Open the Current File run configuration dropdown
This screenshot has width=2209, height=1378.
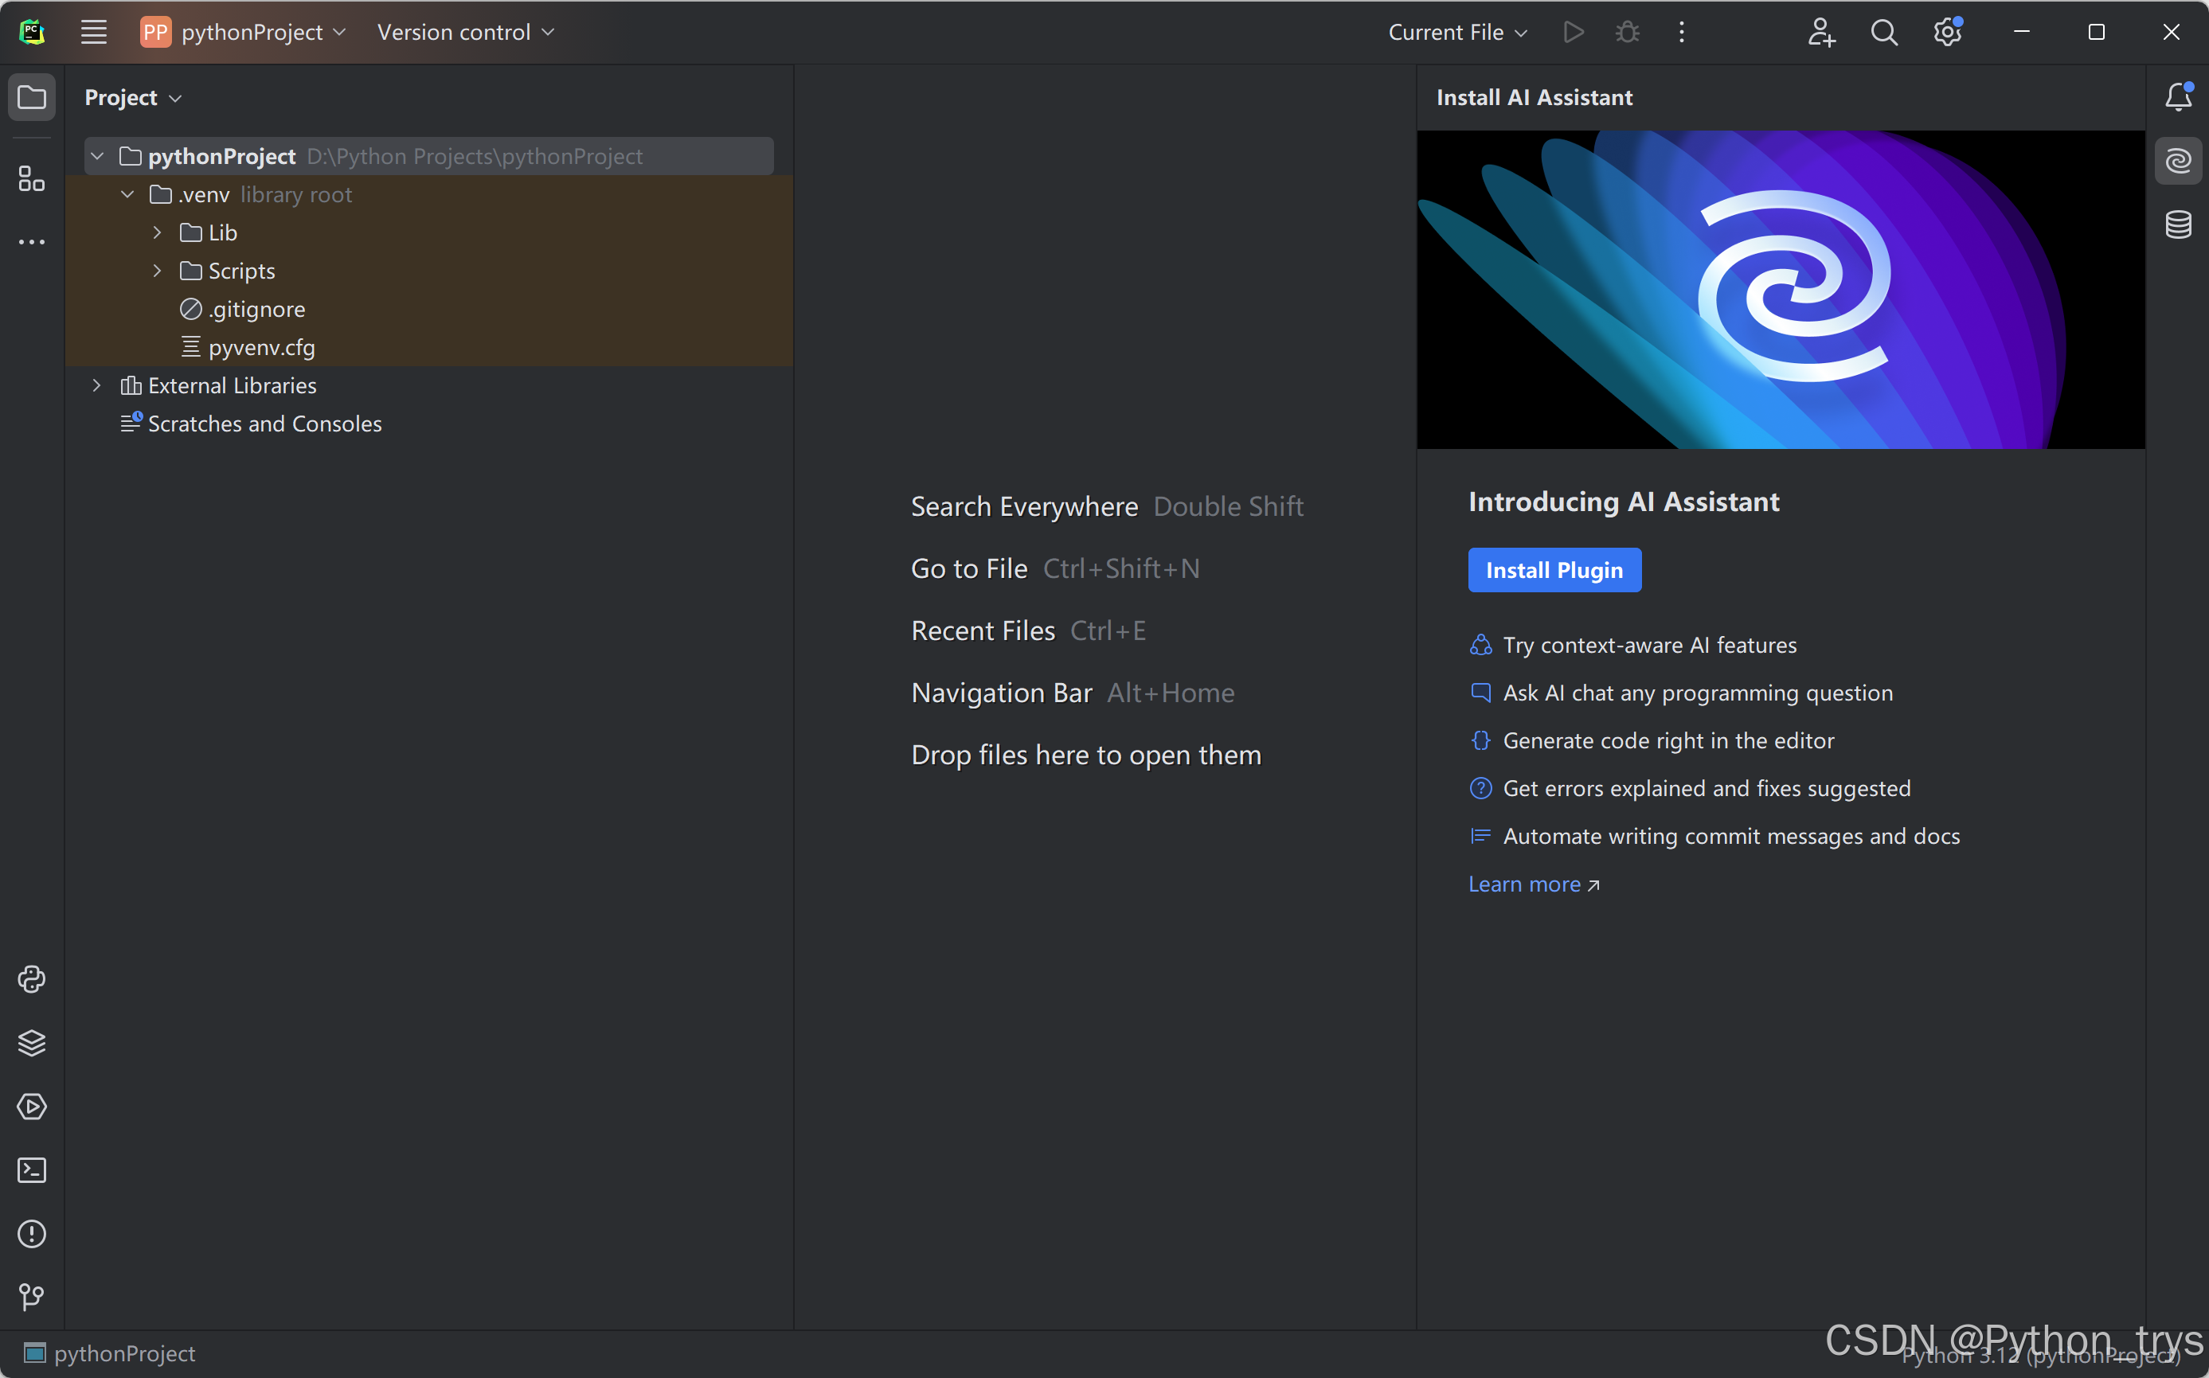1456,32
